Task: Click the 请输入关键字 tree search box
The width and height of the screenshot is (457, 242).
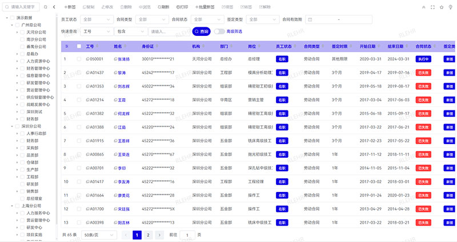Action: tap(21, 7)
